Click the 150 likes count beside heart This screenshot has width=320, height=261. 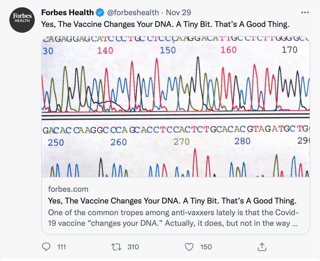(x=206, y=247)
